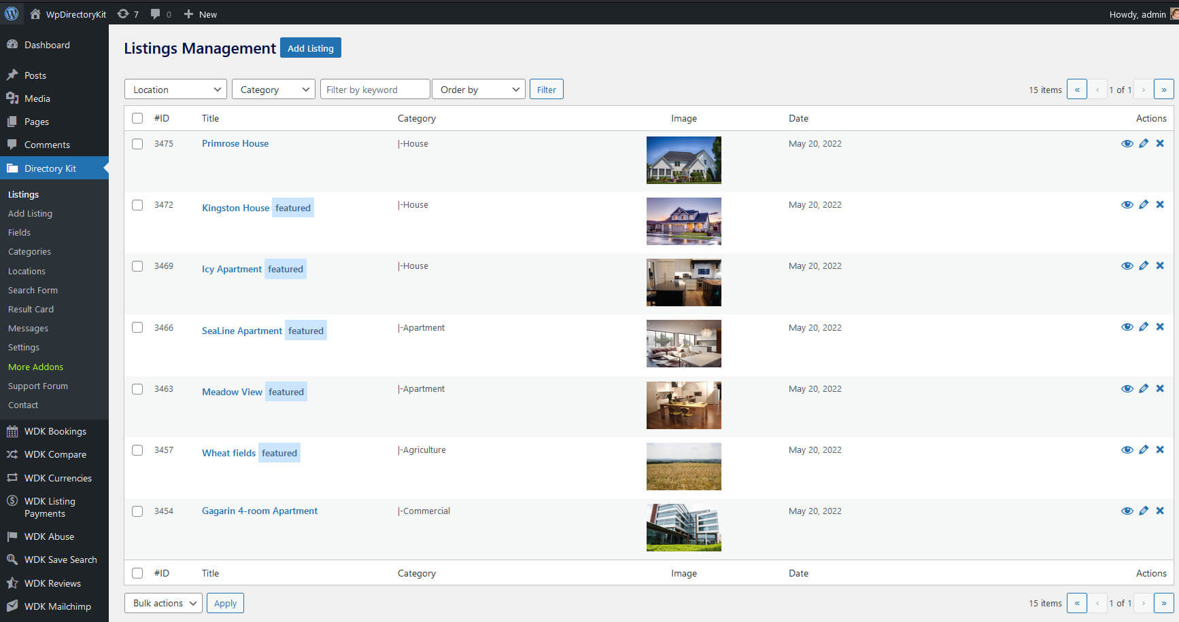Click the WDK Reviews star icon
Screen dimensions: 1179x622
(12, 583)
